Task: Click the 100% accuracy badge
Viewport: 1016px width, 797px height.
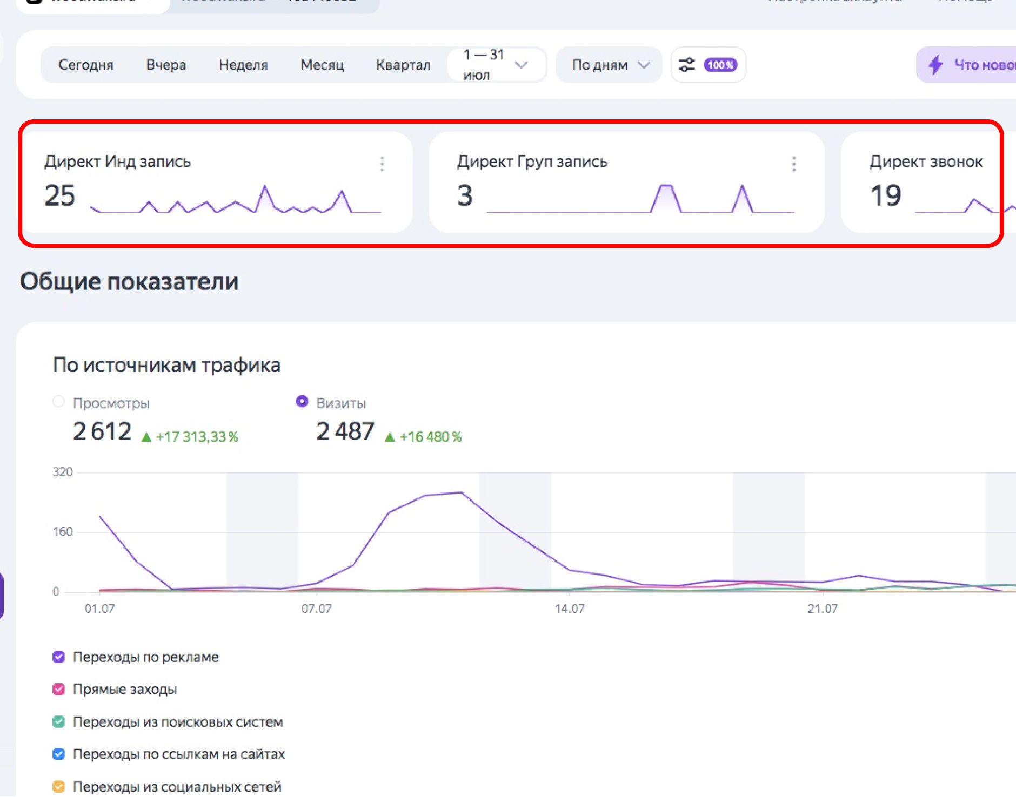Action: click(x=720, y=65)
